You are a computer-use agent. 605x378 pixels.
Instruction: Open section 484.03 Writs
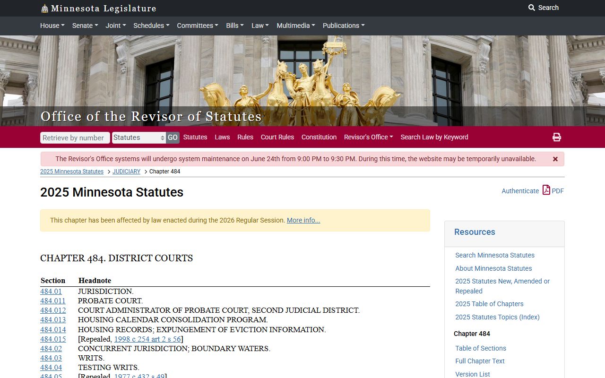pos(51,358)
